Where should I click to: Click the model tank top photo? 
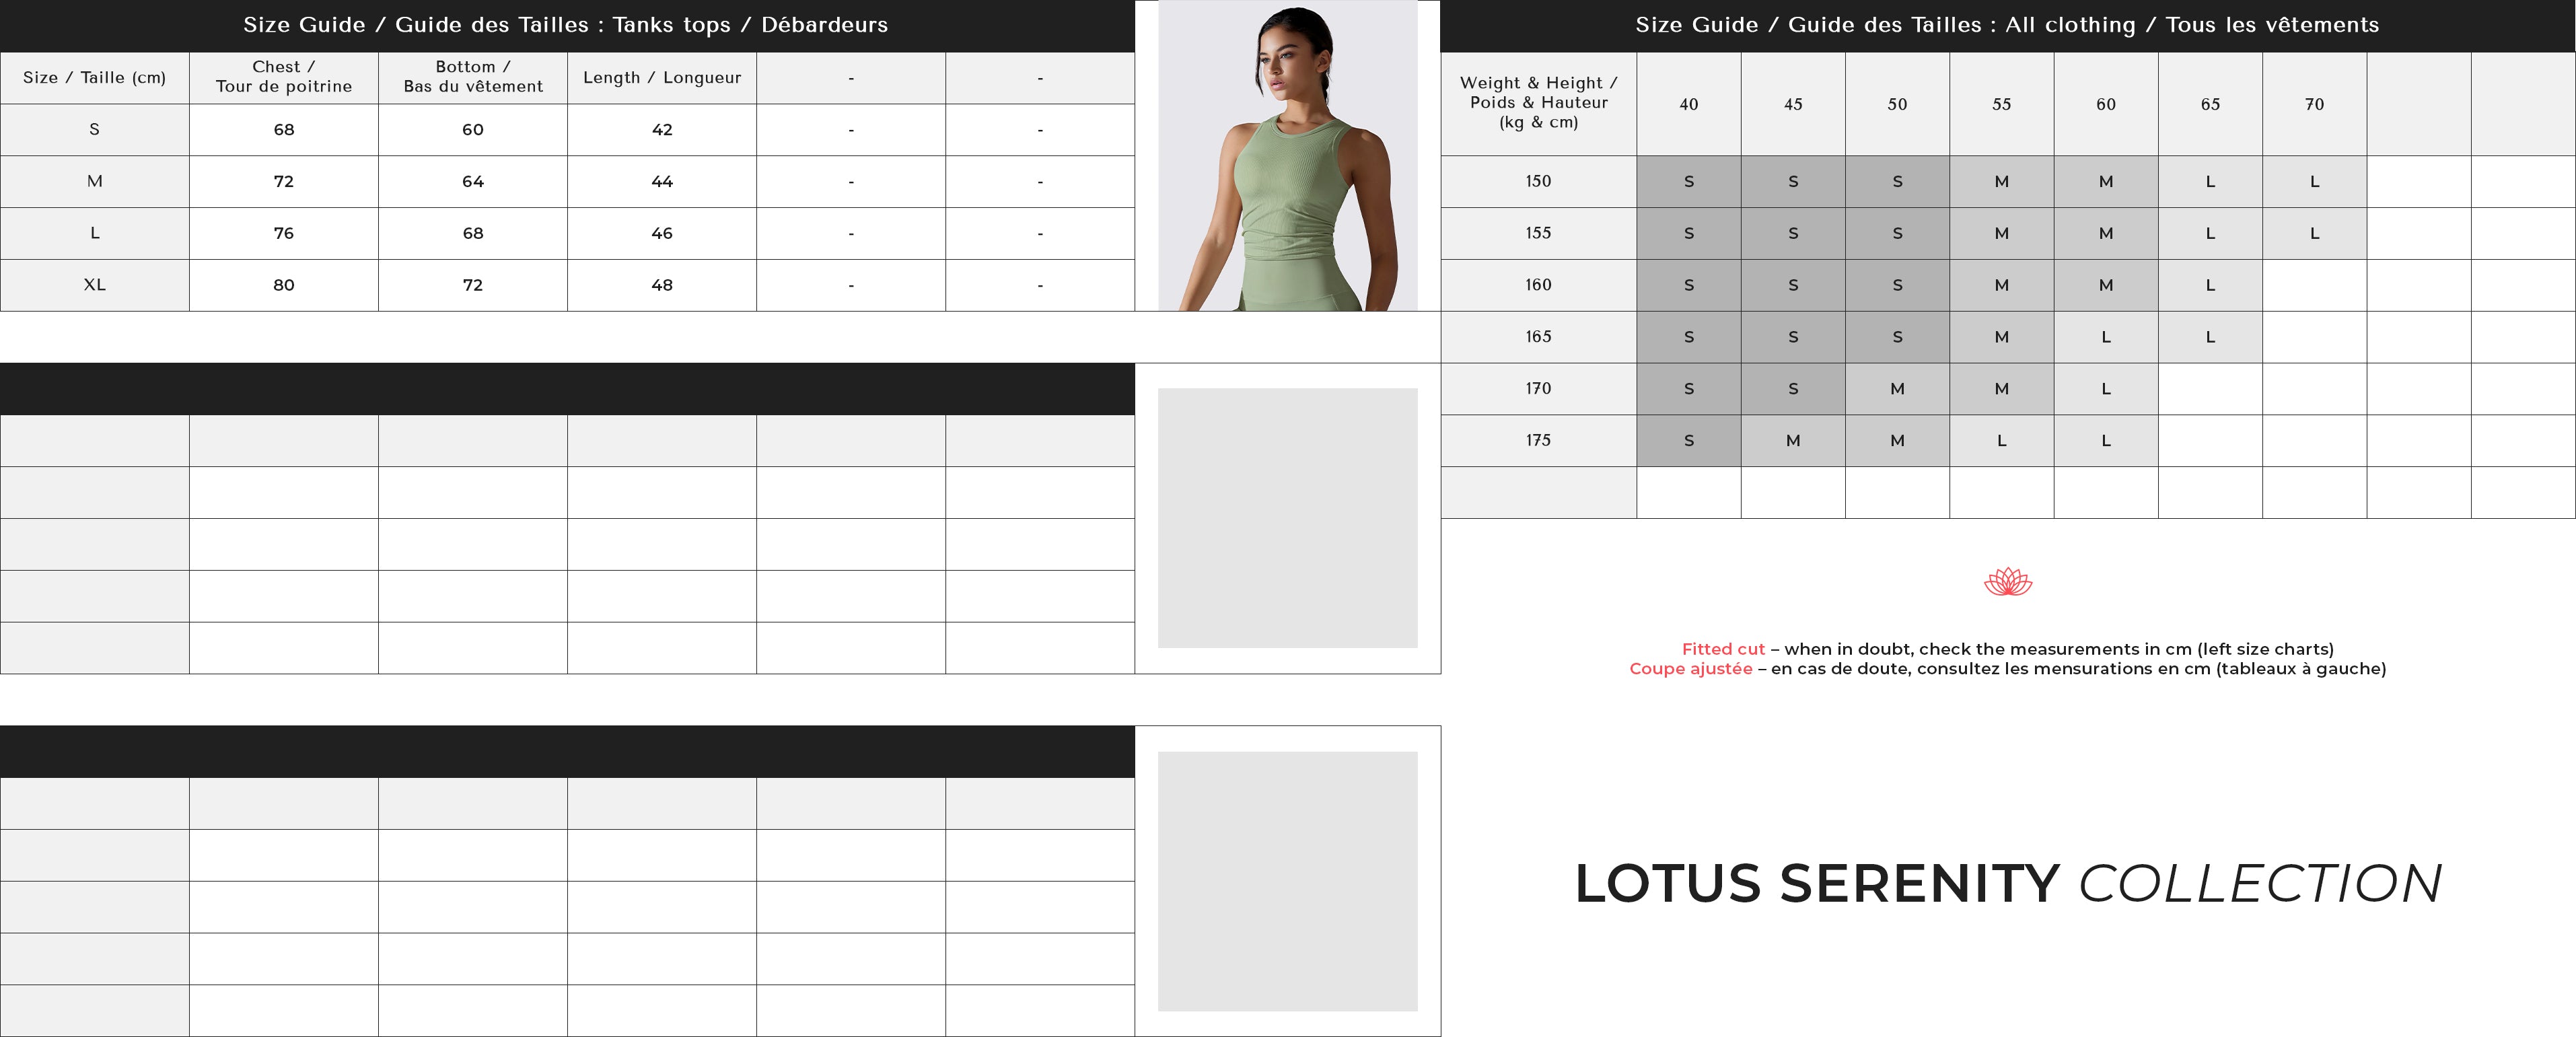pos(1287,156)
